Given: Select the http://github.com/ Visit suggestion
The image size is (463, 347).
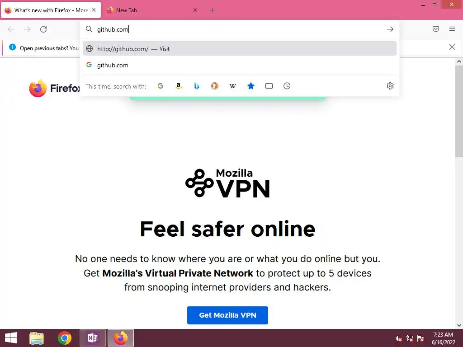Looking at the screenshot, I should [x=240, y=48].
